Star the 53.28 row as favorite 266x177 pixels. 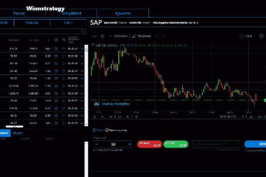click(64, 78)
